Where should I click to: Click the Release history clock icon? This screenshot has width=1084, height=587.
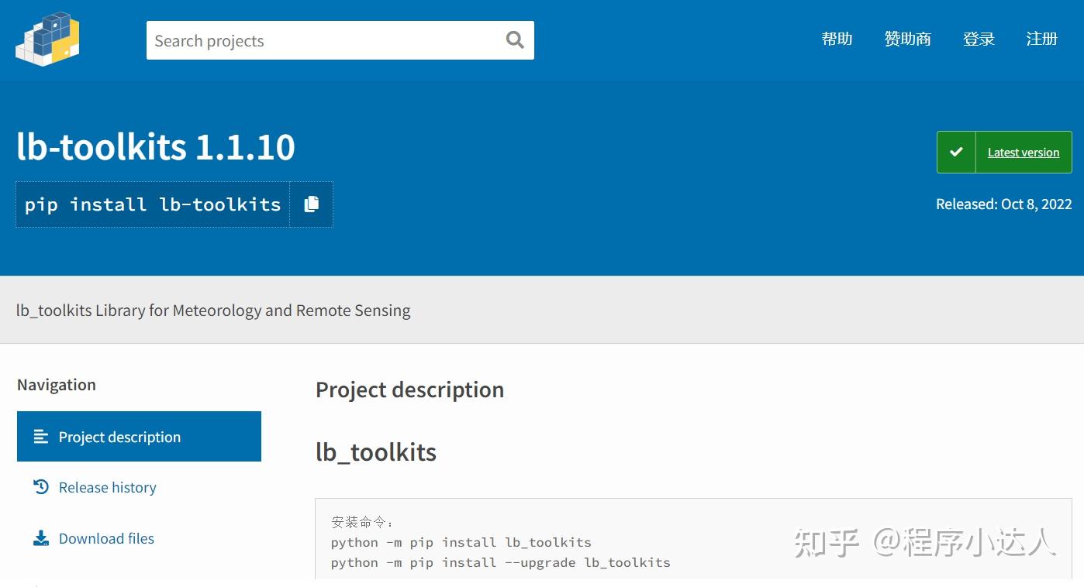point(40,487)
